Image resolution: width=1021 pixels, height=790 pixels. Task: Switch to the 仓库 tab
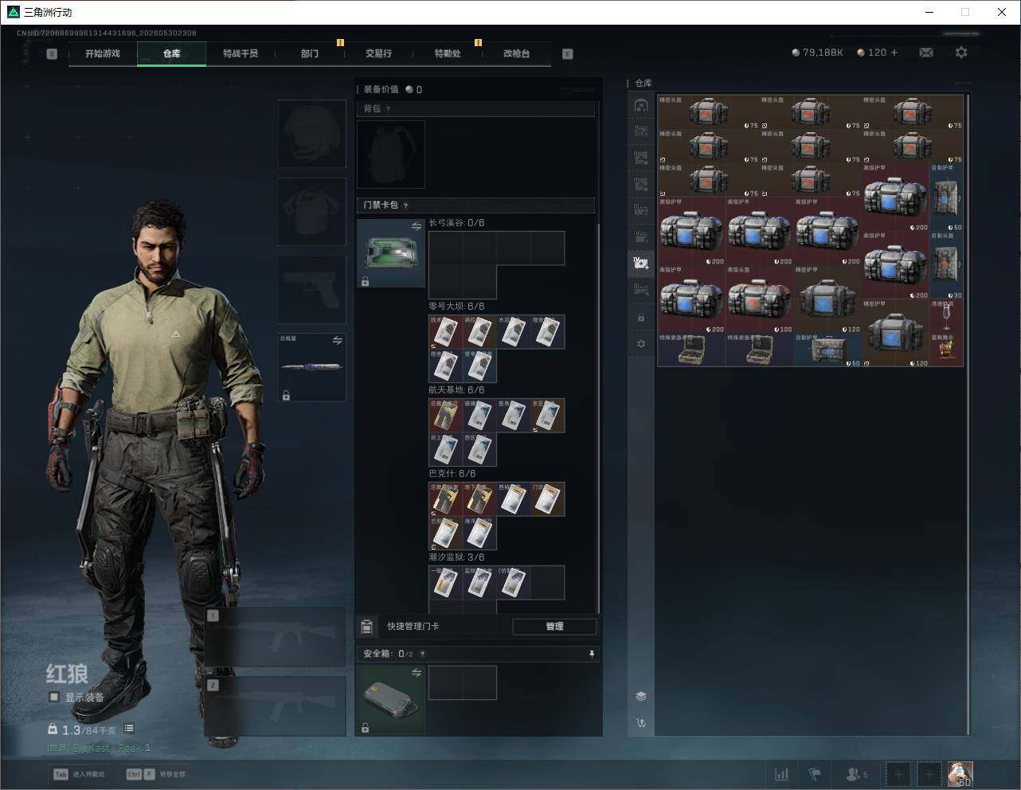click(x=171, y=53)
